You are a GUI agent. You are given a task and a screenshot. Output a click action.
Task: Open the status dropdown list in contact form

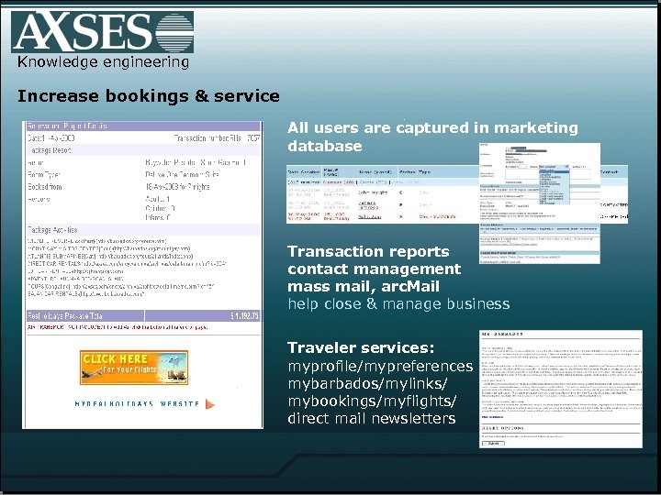[555, 167]
